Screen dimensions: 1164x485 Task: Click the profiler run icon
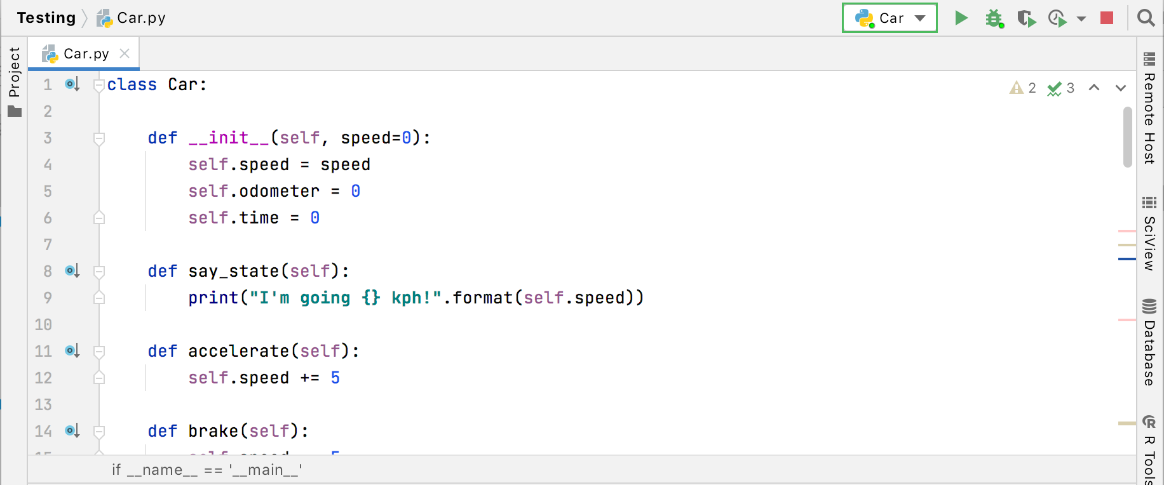click(x=1057, y=18)
